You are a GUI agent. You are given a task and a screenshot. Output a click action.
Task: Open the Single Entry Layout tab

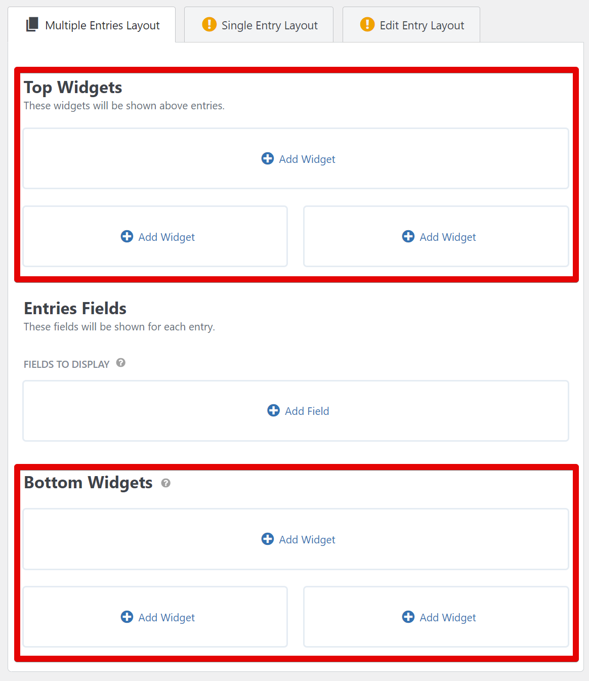point(269,25)
